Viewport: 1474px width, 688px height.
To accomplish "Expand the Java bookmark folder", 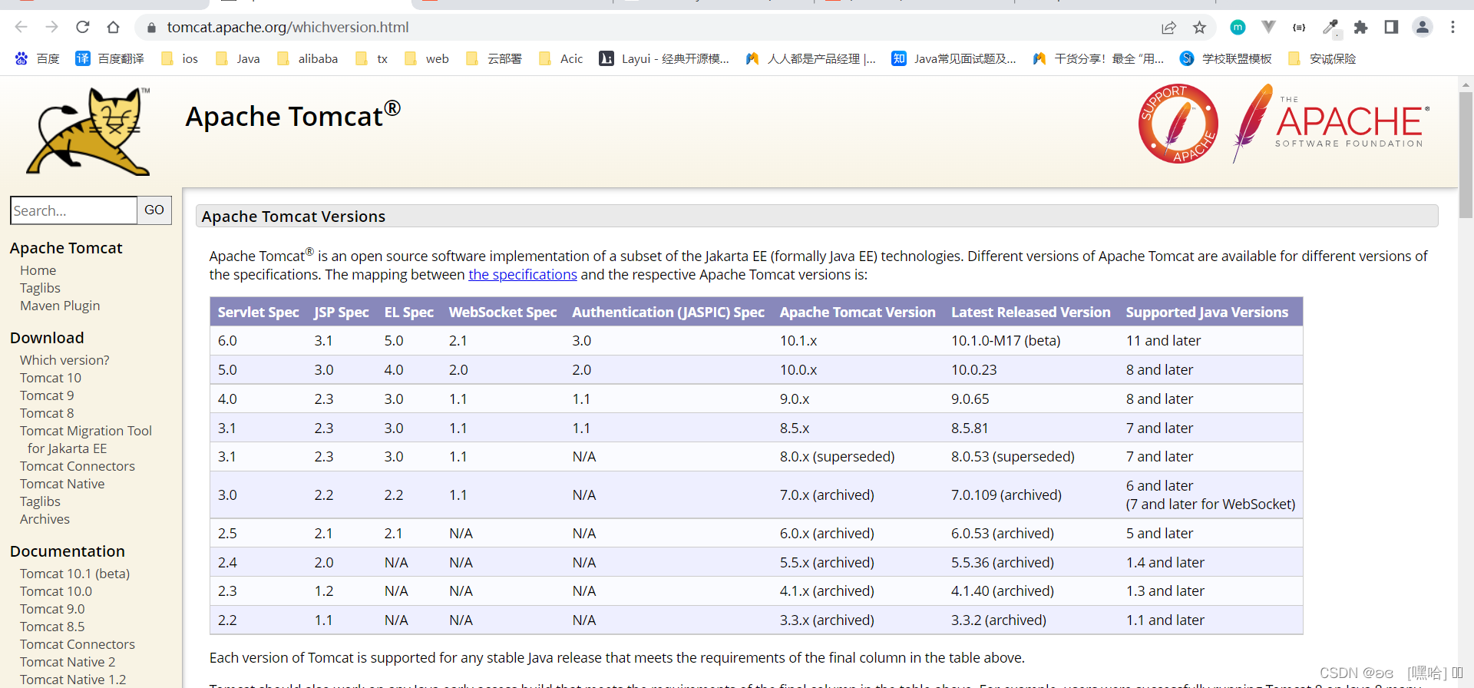I will (x=238, y=58).
